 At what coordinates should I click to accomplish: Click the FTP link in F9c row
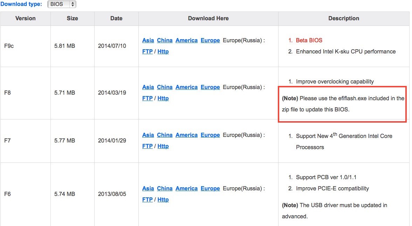point(147,52)
